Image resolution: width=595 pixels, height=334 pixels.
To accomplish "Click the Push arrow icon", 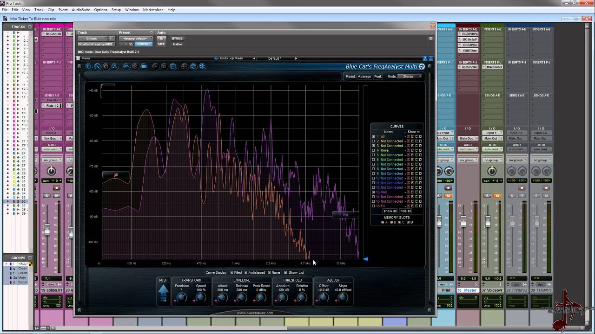I will [163, 293].
